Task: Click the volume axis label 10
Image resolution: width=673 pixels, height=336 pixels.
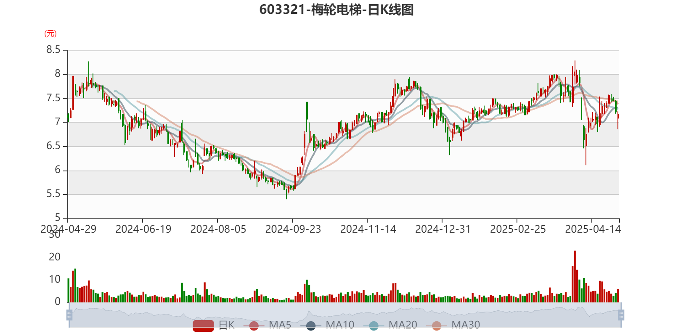Action: pyautogui.click(x=55, y=279)
